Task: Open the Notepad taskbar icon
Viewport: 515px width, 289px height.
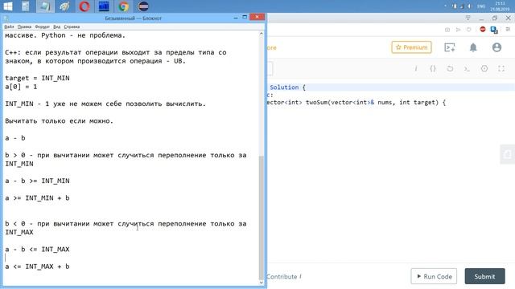Action: tap(45, 6)
